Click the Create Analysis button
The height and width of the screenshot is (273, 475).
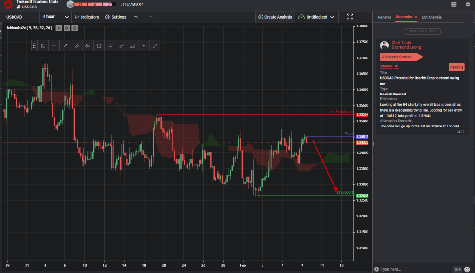click(x=275, y=17)
